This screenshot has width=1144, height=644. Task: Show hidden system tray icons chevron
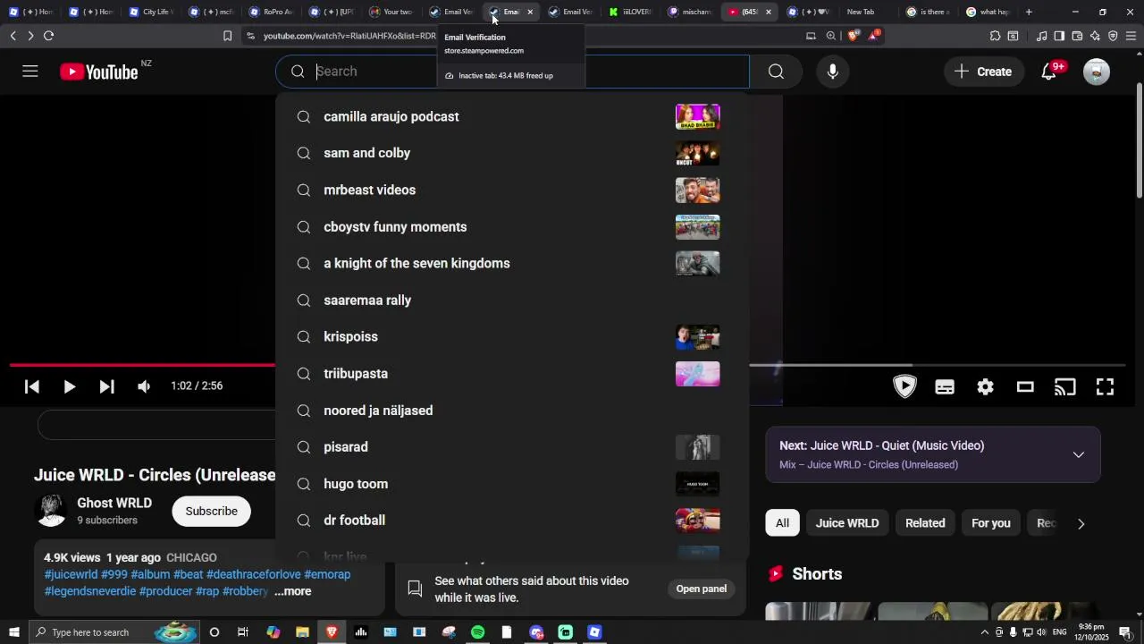click(985, 632)
